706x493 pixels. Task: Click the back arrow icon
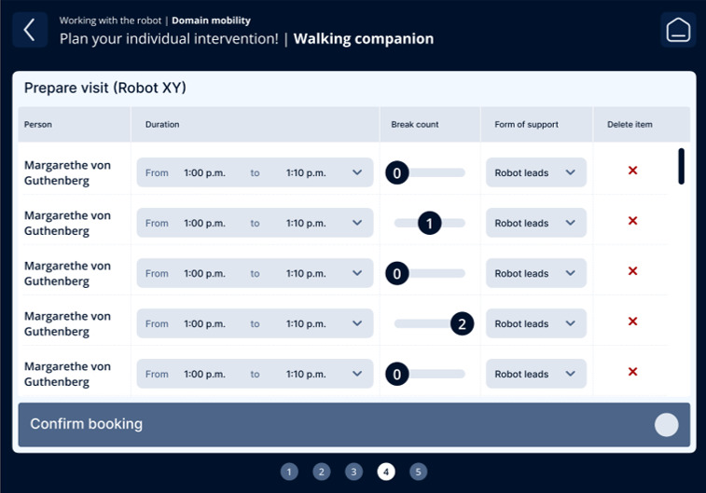(30, 30)
